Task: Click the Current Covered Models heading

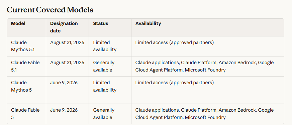Action: tap(50, 10)
